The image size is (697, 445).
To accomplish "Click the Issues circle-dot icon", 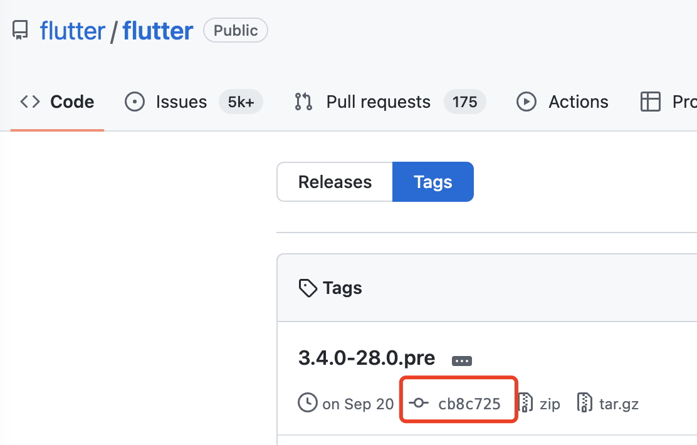I will click(x=135, y=102).
